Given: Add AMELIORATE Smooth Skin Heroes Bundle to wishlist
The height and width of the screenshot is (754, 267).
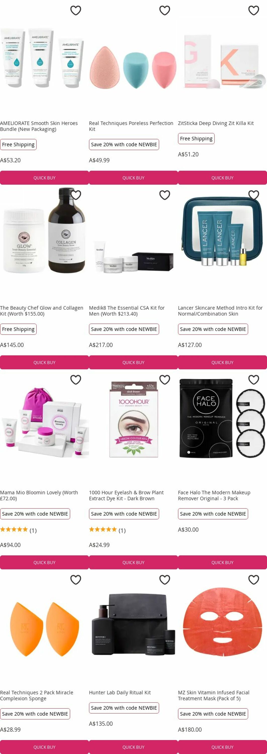Looking at the screenshot, I should (76, 11).
